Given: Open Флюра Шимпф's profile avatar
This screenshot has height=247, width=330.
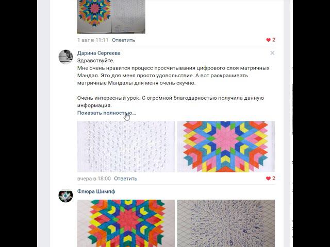Looking at the screenshot, I should [65, 196].
